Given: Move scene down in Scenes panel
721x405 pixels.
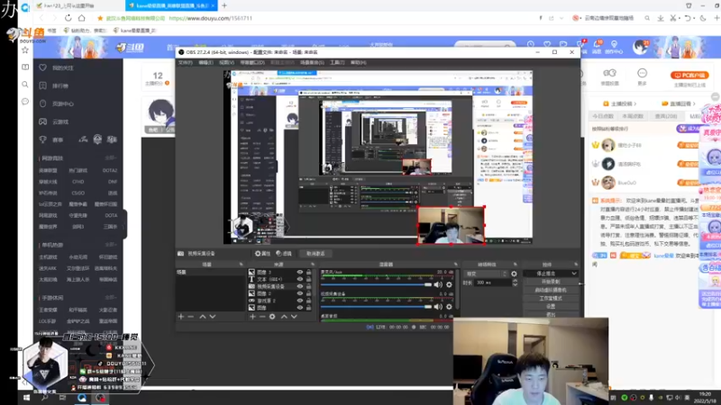Looking at the screenshot, I should [x=213, y=317].
